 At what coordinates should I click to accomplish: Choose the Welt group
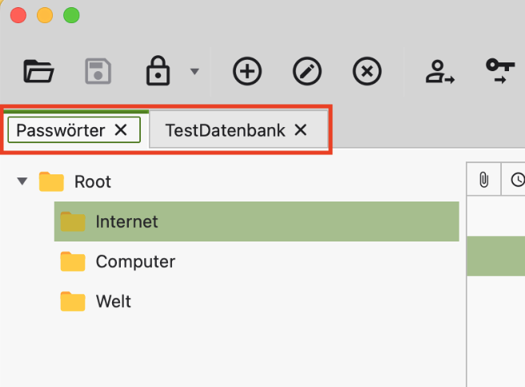tap(113, 301)
